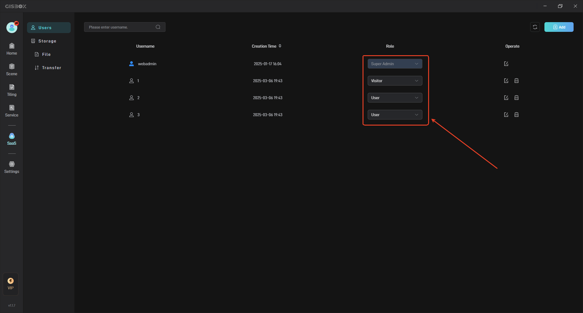Viewport: 583px width, 313px height.
Task: Open role dropdown for user 3
Action: point(395,115)
